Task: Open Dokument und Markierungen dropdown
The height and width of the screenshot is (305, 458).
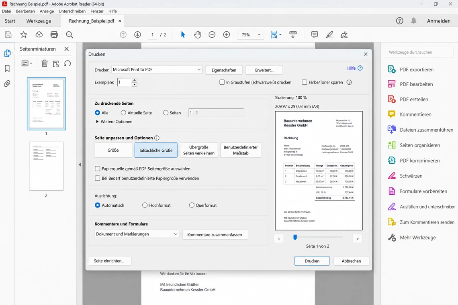Action: coord(137,234)
